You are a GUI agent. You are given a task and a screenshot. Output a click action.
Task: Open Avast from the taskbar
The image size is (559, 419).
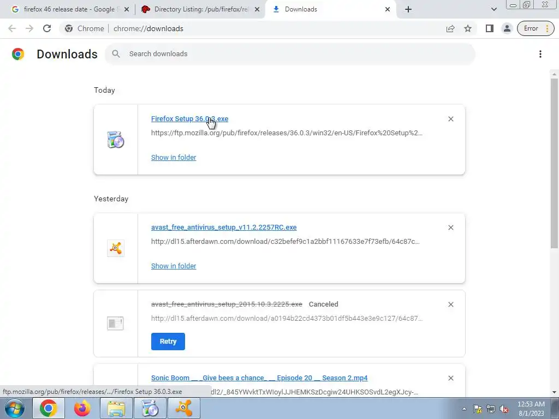click(x=184, y=408)
